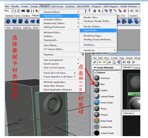This screenshot has height=138, width=148.
Task: Select the Work Area tab
Action: (x=128, y=113)
